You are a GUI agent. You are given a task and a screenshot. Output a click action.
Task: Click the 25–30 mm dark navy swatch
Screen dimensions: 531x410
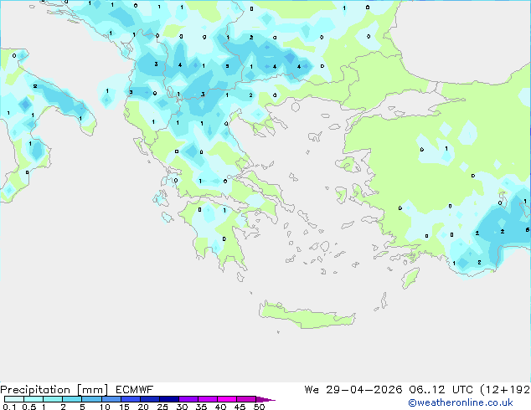[169, 399]
